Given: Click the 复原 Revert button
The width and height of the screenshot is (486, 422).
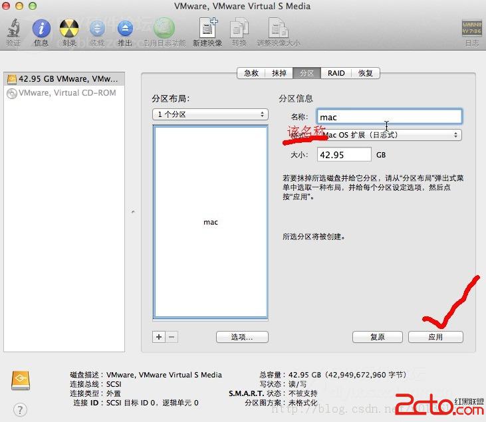Looking at the screenshot, I should [378, 337].
